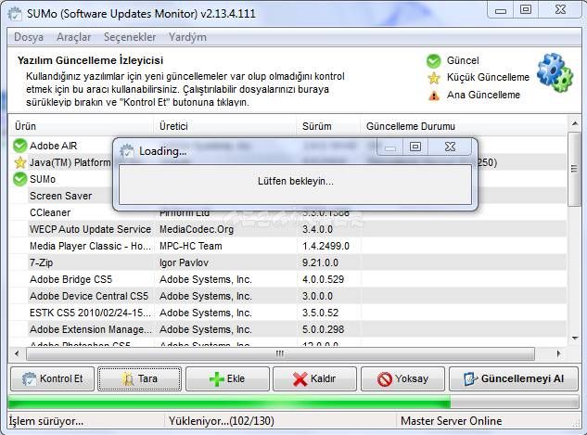This screenshot has width=587, height=435.
Task: Select the ESTK CS5 row
Action: click(x=287, y=313)
